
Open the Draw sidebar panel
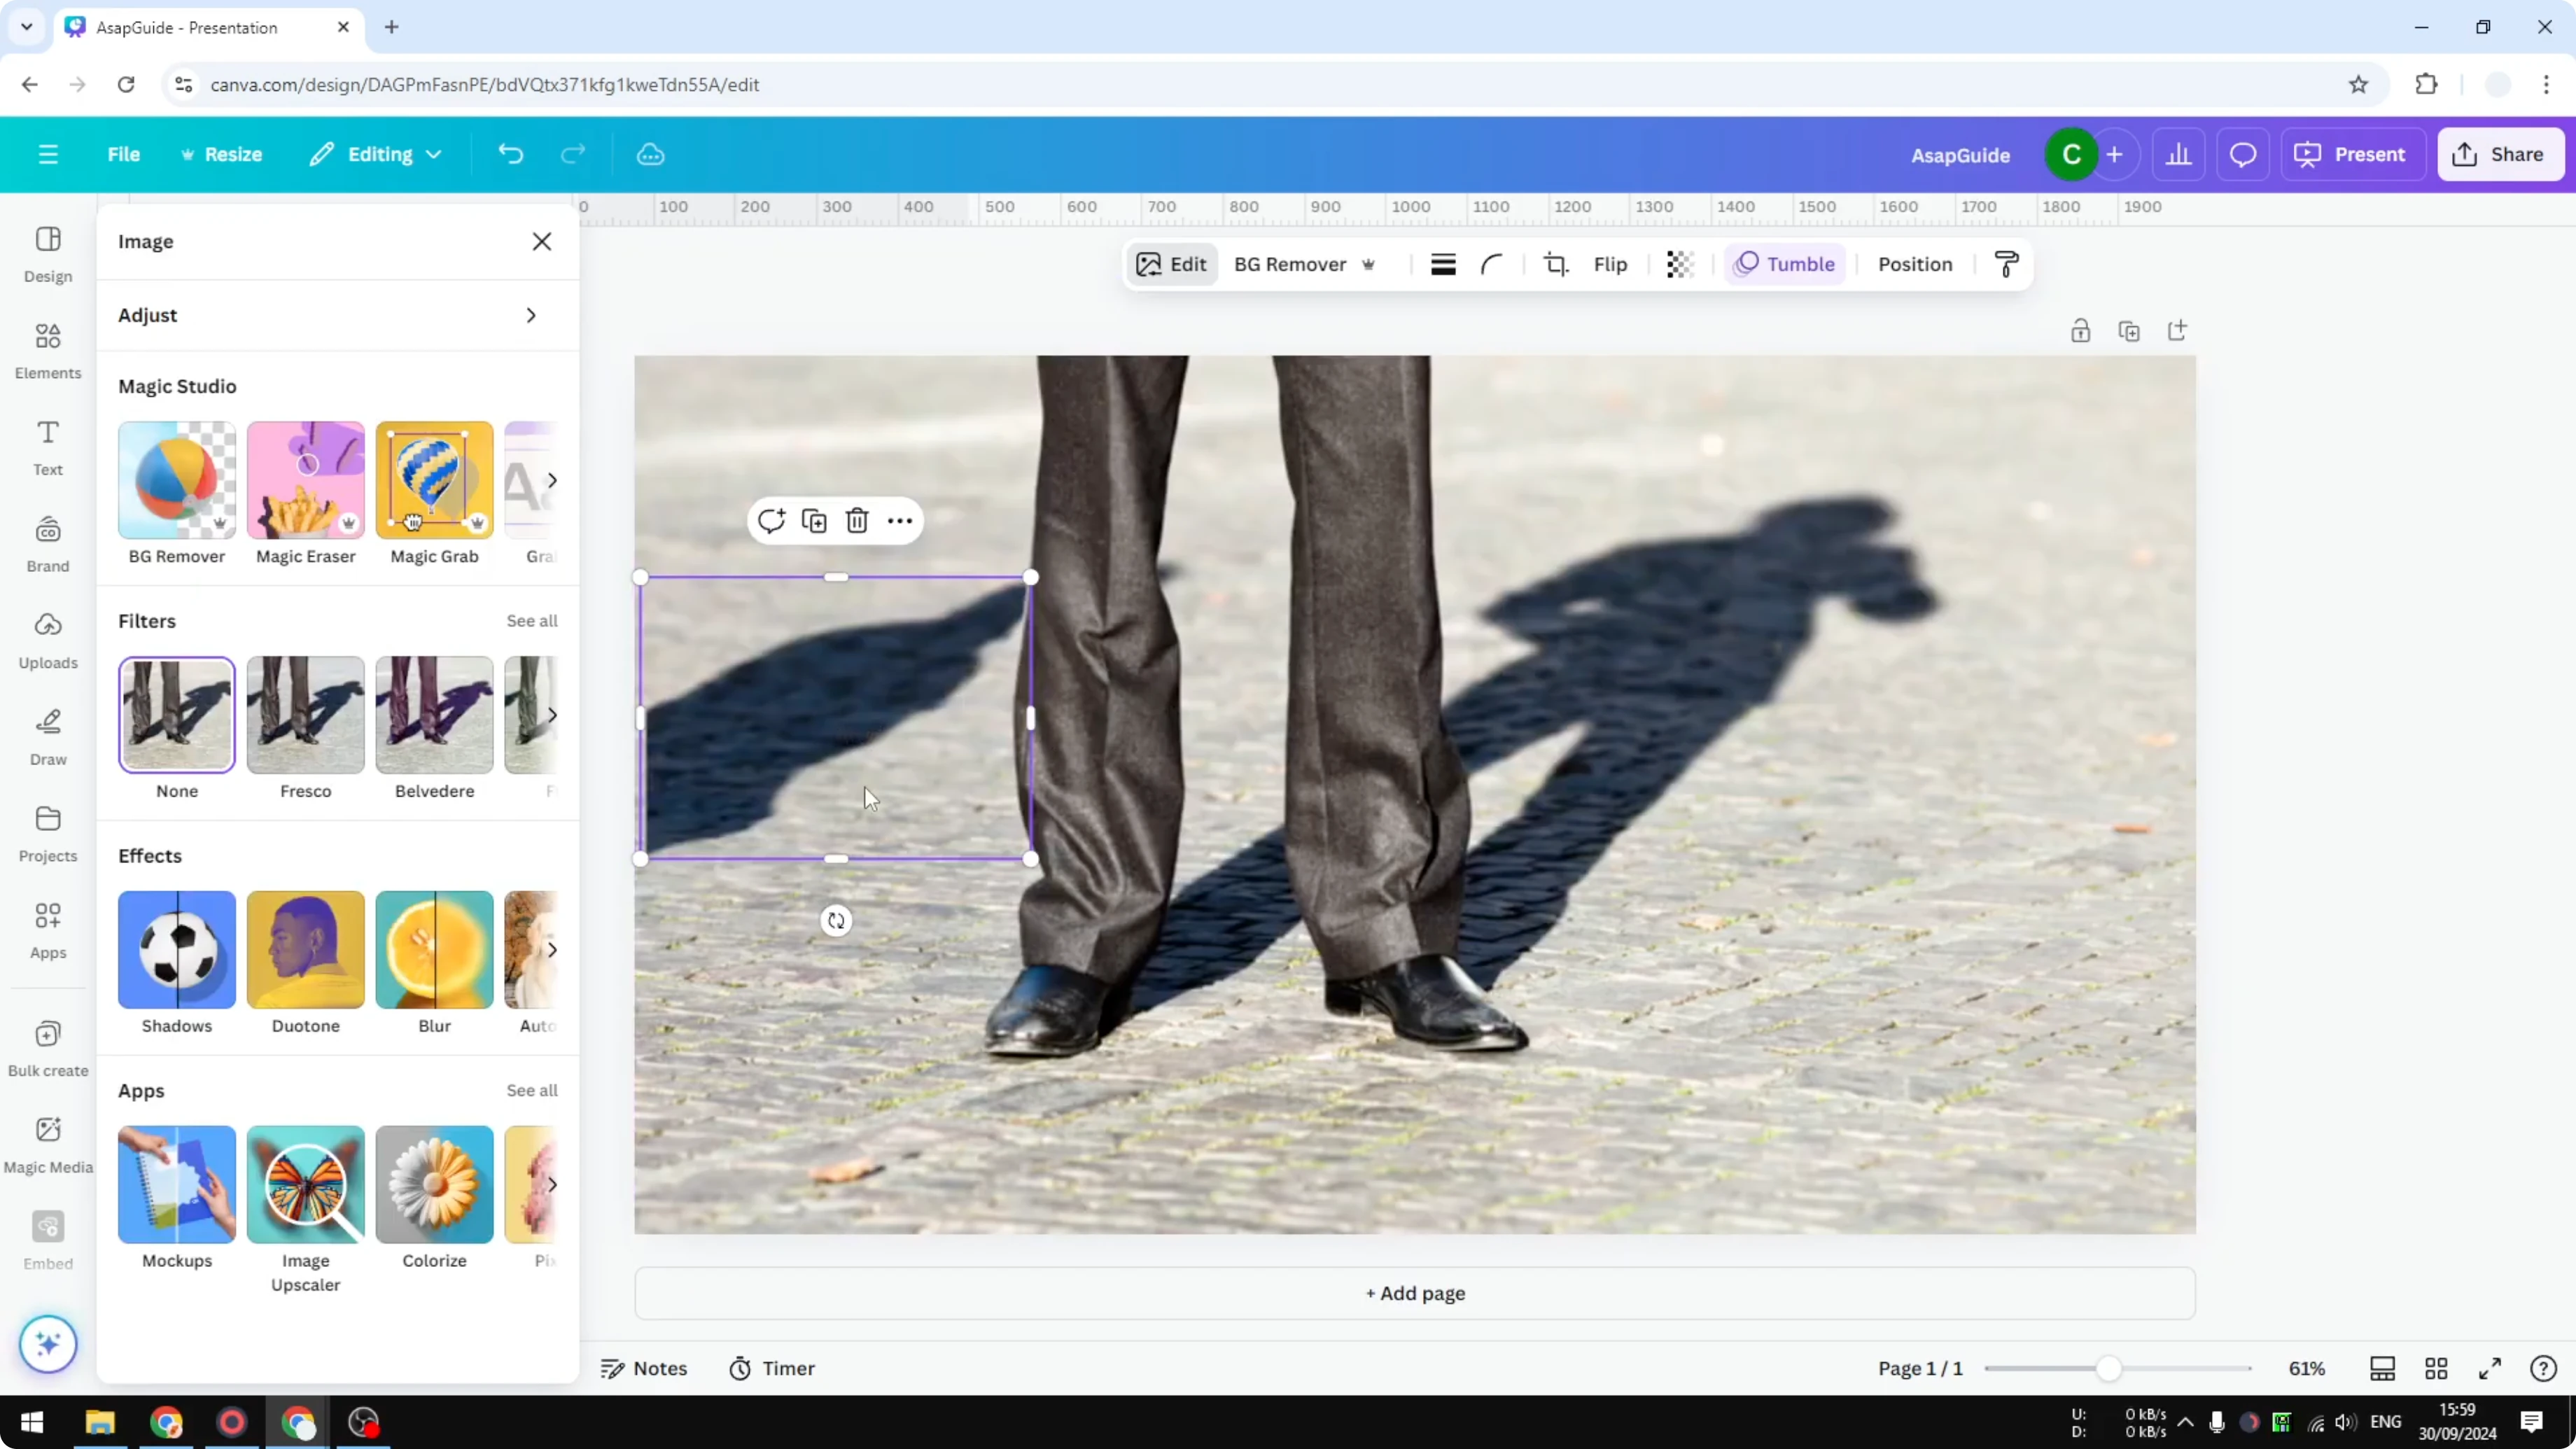pos(48,738)
